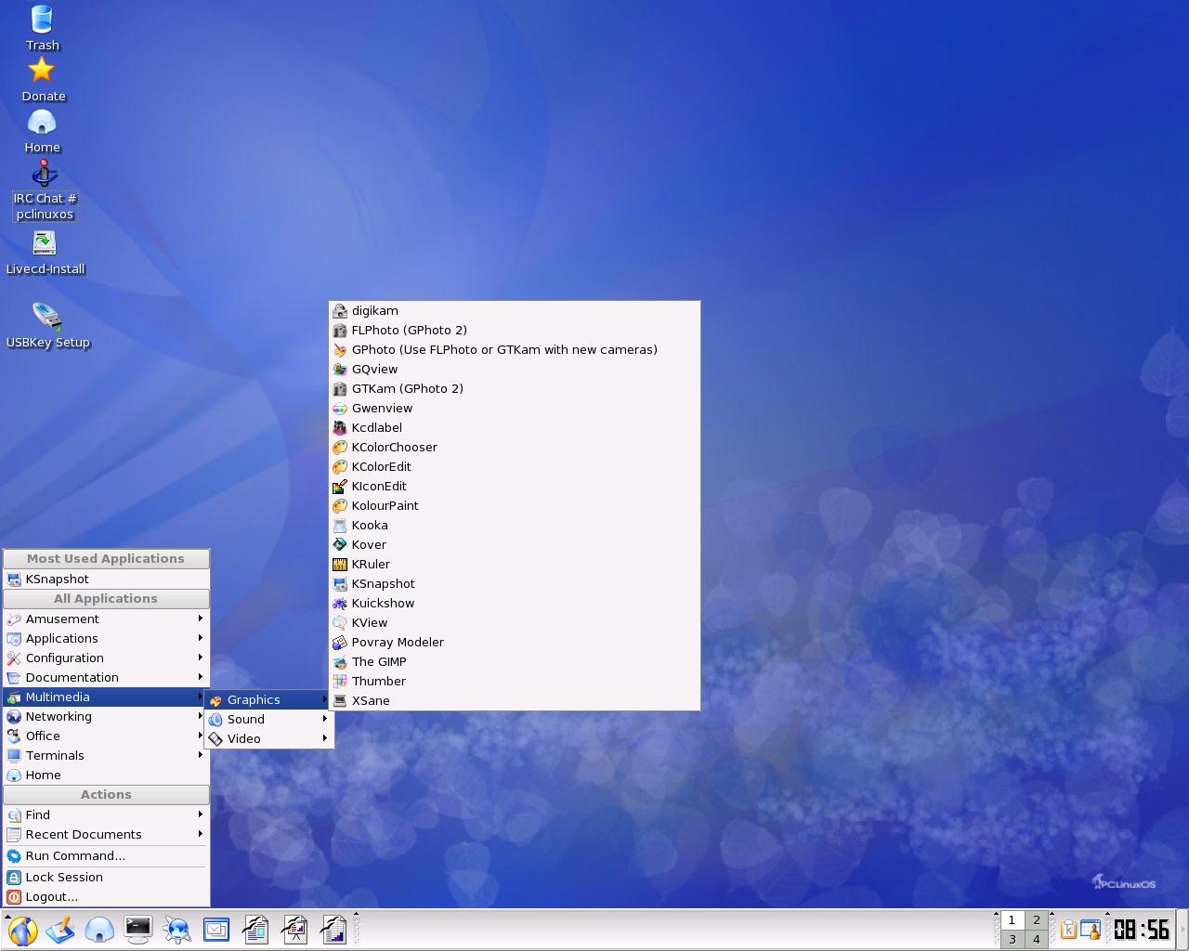Screen dimensions: 1189x951
Task: Open Kcdlabel from the Graphics submenu
Action: coord(515,428)
